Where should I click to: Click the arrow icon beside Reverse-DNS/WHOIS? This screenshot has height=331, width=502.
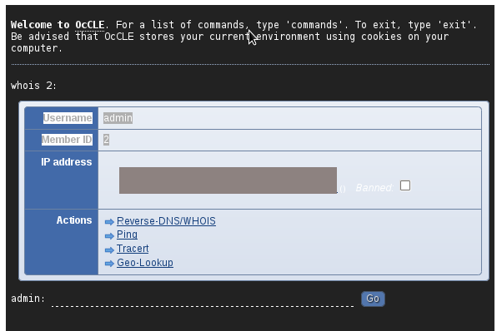coord(109,222)
